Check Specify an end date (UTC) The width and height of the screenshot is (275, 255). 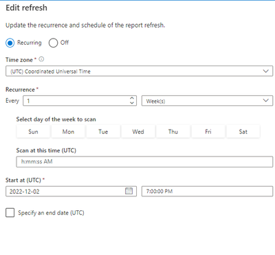coord(10,213)
